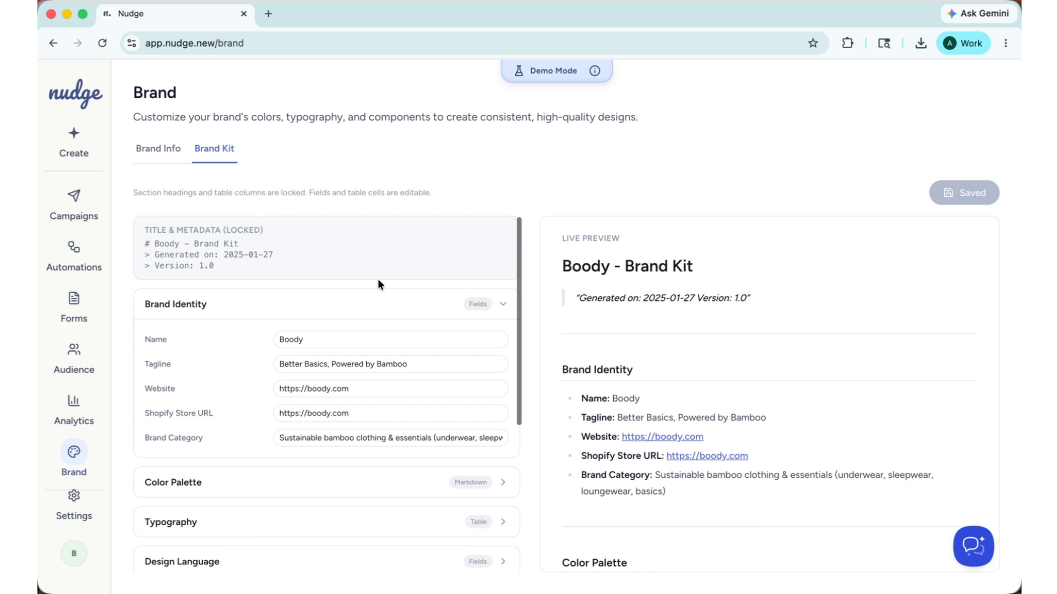The image size is (1057, 594).
Task: Open the Work profile button
Action: click(963, 43)
